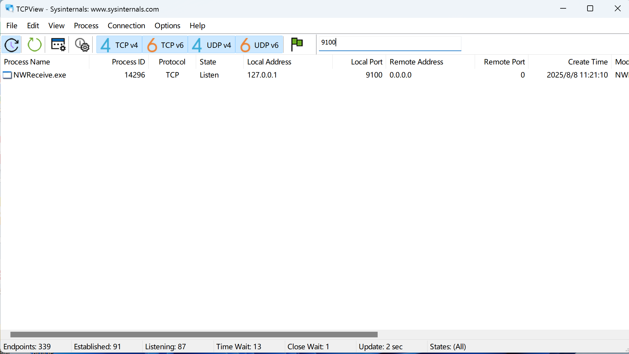The height and width of the screenshot is (354, 629).
Task: Click the horizontal scrollbar thumb
Action: [x=194, y=335]
